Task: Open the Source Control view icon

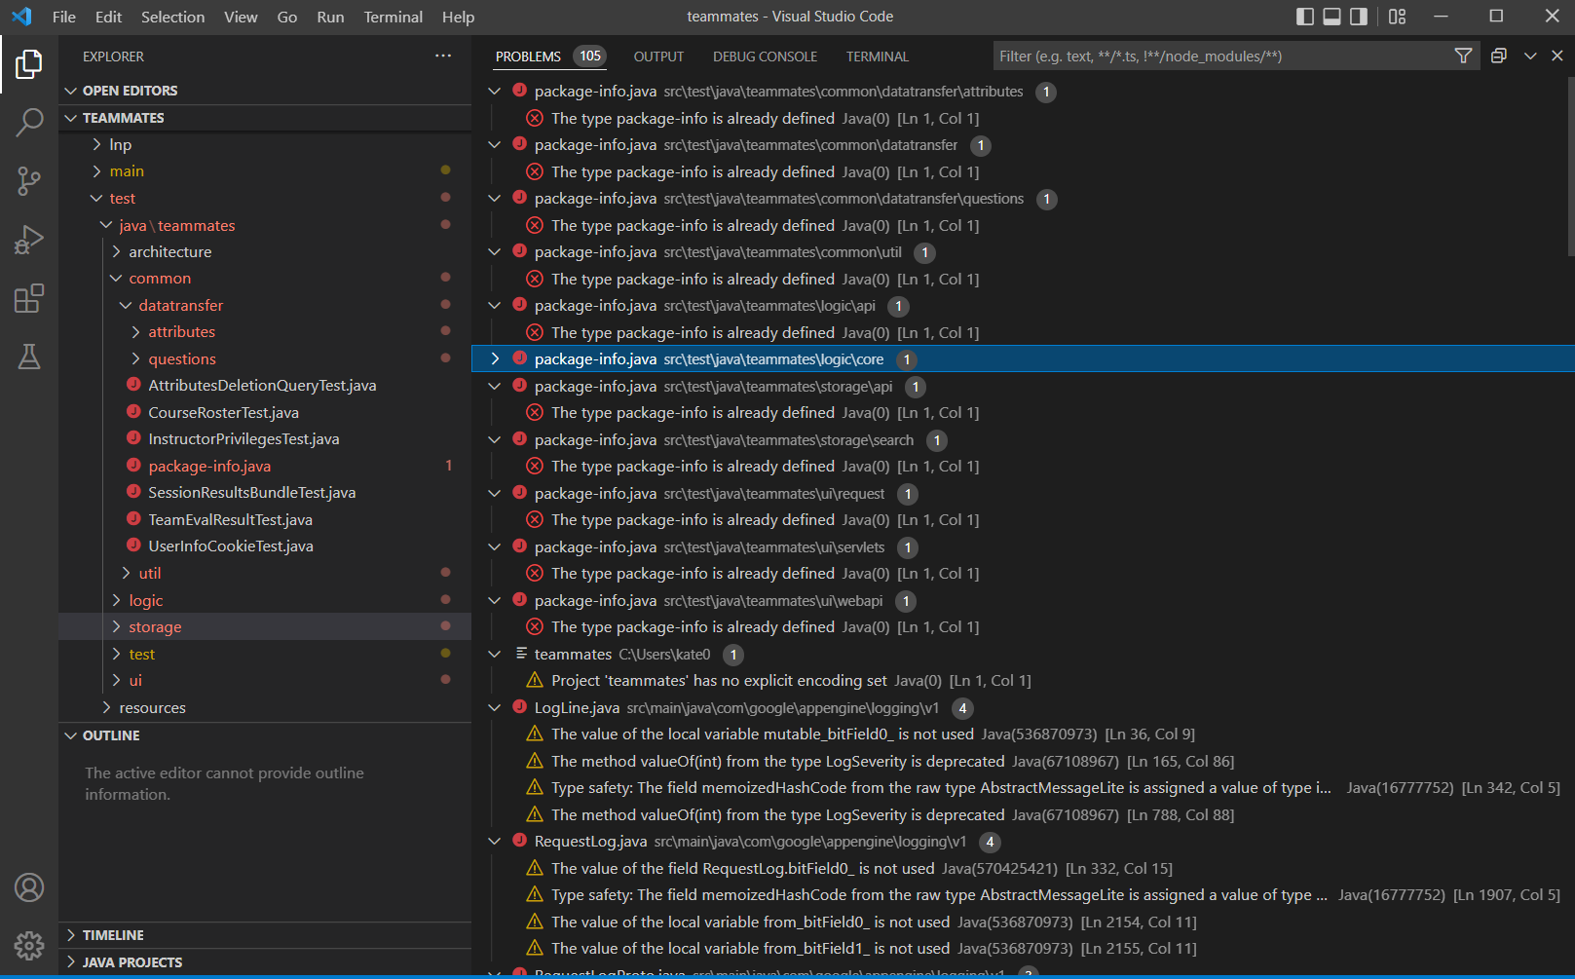Action: tap(28, 181)
